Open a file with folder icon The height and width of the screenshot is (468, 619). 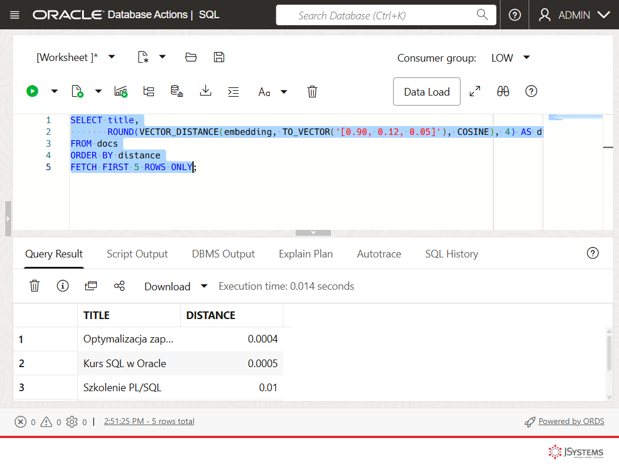[x=191, y=57]
